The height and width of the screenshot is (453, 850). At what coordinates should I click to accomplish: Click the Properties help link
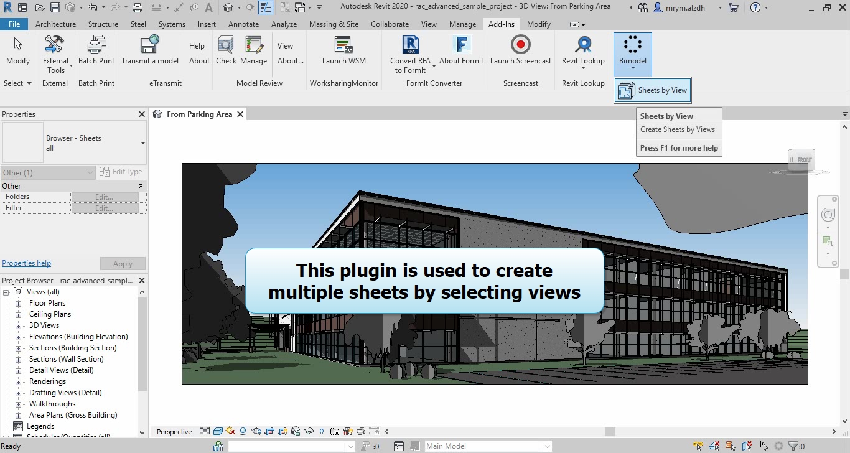point(27,263)
